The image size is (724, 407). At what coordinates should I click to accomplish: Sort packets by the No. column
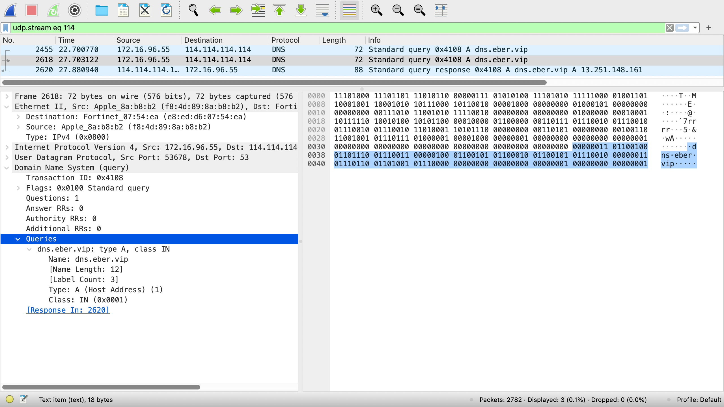[x=28, y=40]
